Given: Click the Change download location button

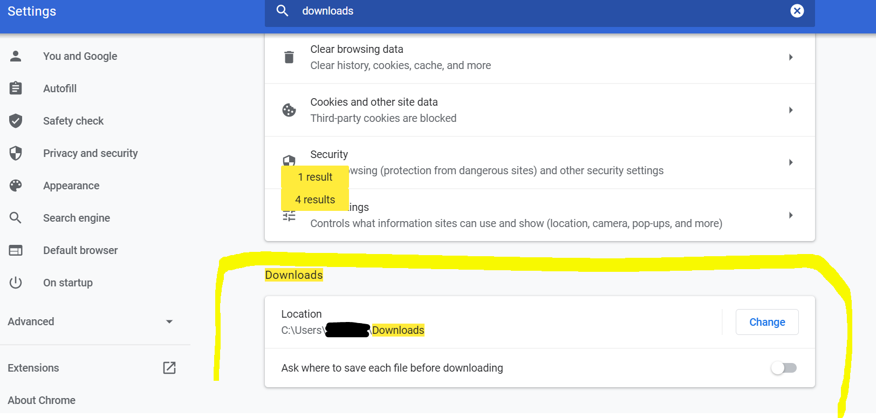Looking at the screenshot, I should 766,322.
